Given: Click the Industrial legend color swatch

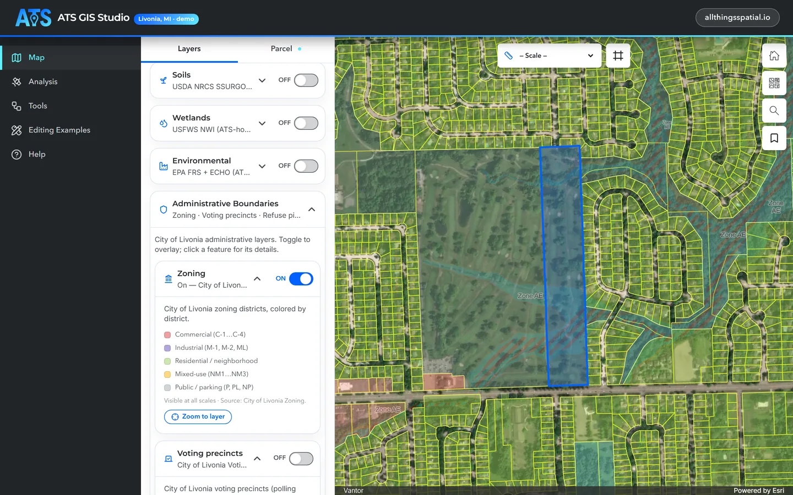Looking at the screenshot, I should [167, 348].
